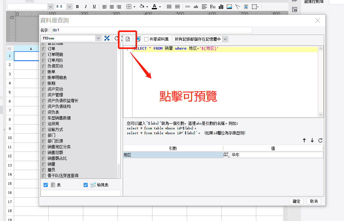The width and height of the screenshot is (344, 221).
Task: Select the 销售额占比 table
Action: tap(57, 158)
